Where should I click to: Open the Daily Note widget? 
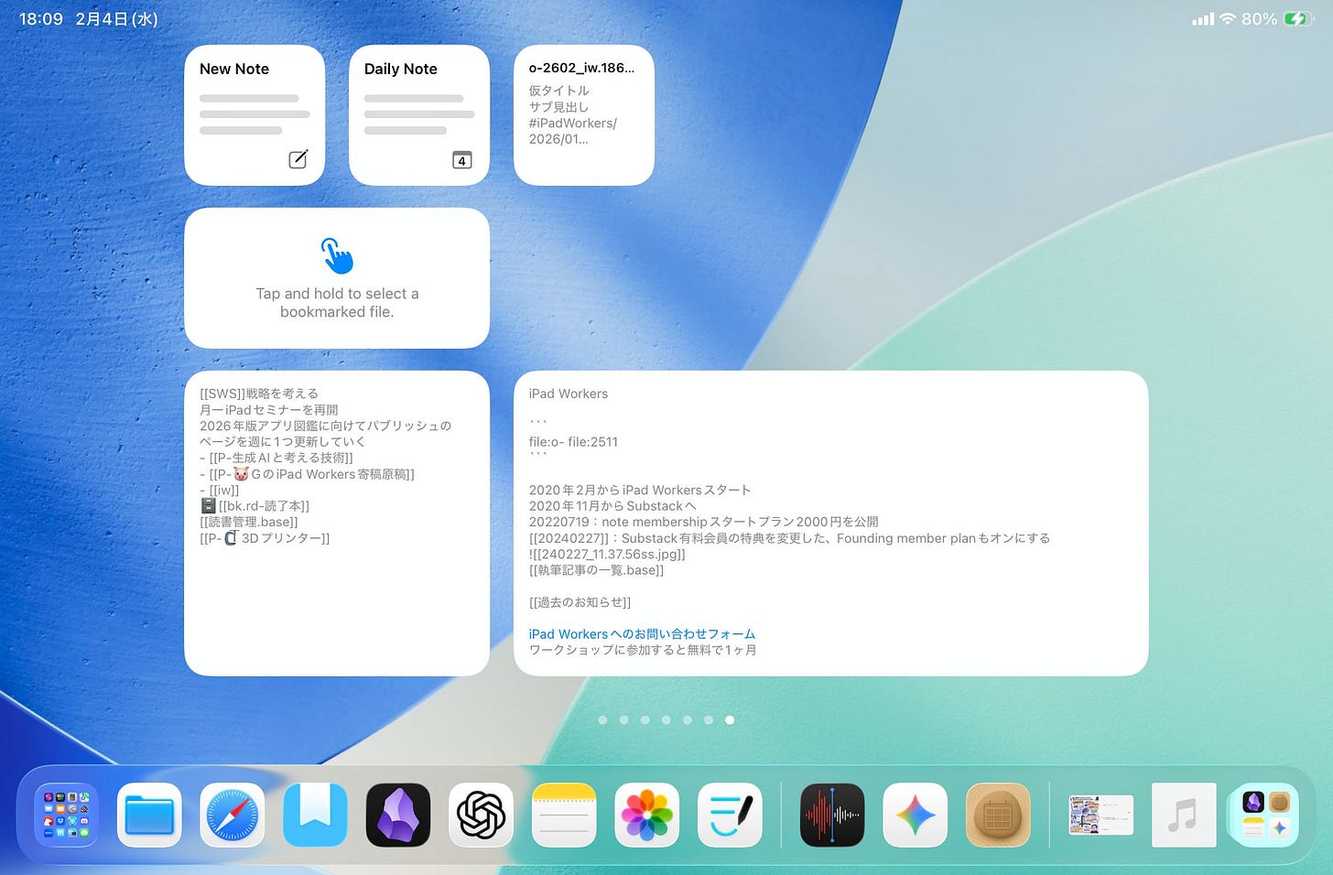coord(418,114)
